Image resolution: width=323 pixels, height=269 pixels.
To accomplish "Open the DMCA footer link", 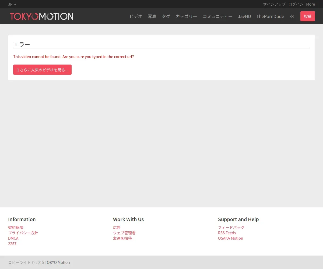I will tap(13, 238).
